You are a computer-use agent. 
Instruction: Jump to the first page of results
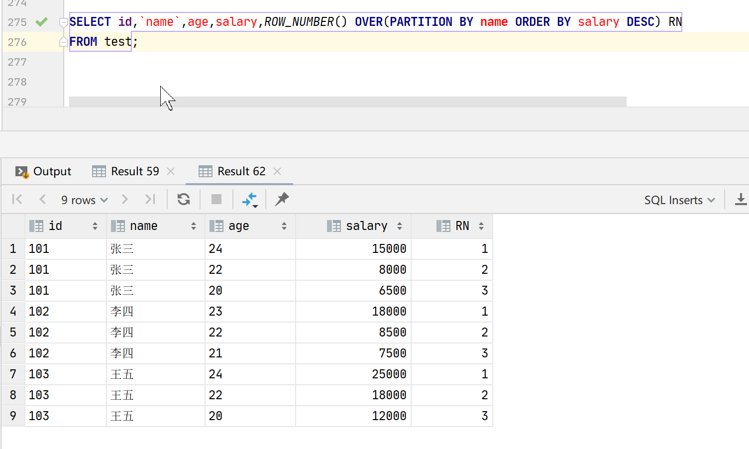(x=16, y=199)
